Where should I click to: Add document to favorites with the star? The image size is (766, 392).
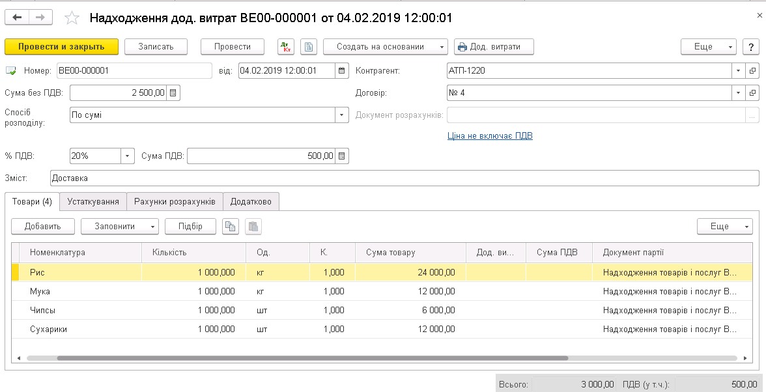[72, 18]
